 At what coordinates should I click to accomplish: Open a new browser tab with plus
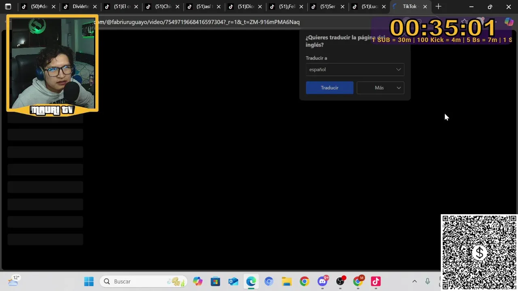pos(438,6)
